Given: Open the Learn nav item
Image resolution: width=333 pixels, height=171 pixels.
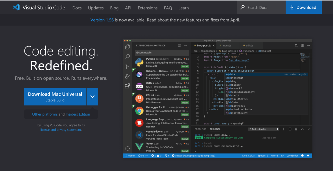Looking at the screenshot, I should [x=184, y=8].
